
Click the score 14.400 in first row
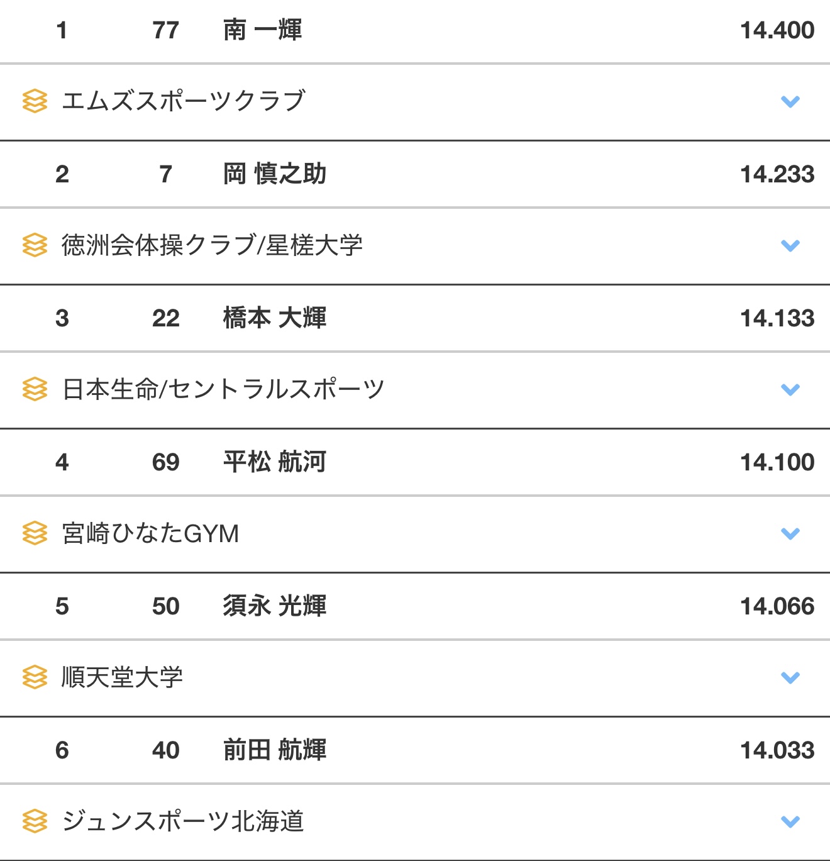(x=777, y=30)
